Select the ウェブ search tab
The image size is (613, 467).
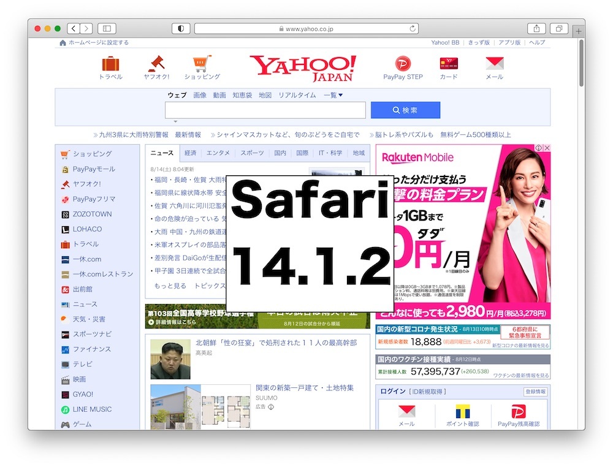coord(177,95)
